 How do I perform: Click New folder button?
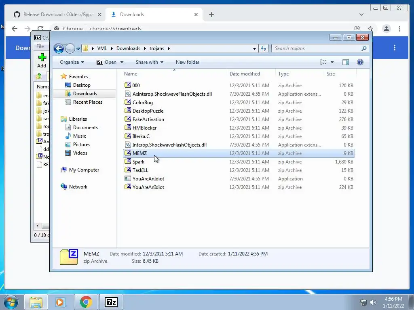188,62
